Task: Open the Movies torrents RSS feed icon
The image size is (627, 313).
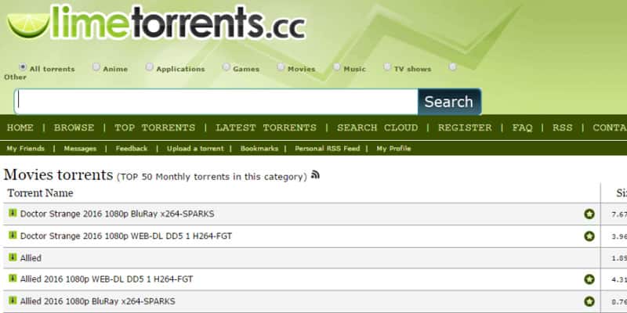Action: 315,174
